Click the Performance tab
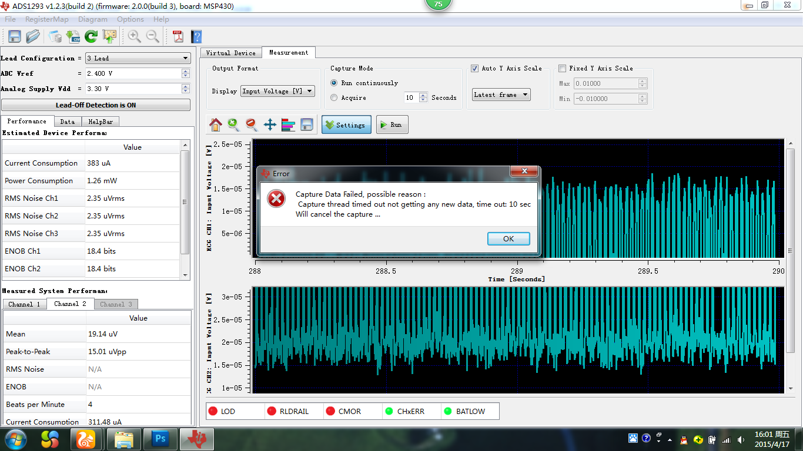The image size is (803, 451). click(x=27, y=121)
